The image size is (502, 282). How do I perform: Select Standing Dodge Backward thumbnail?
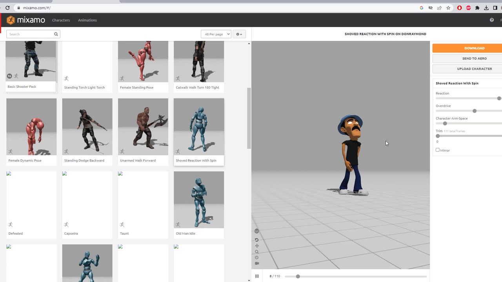(87, 127)
